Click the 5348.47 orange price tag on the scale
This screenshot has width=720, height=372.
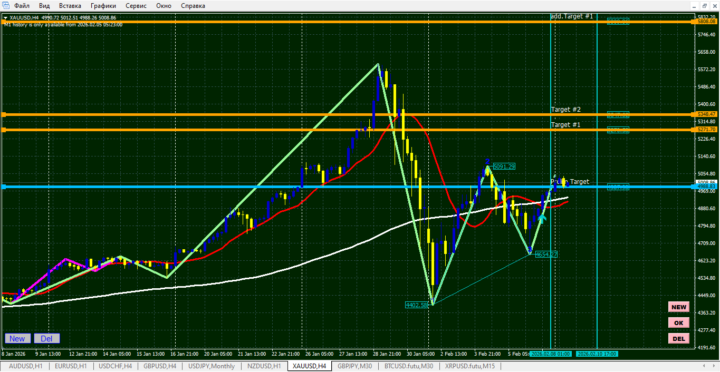[706, 114]
